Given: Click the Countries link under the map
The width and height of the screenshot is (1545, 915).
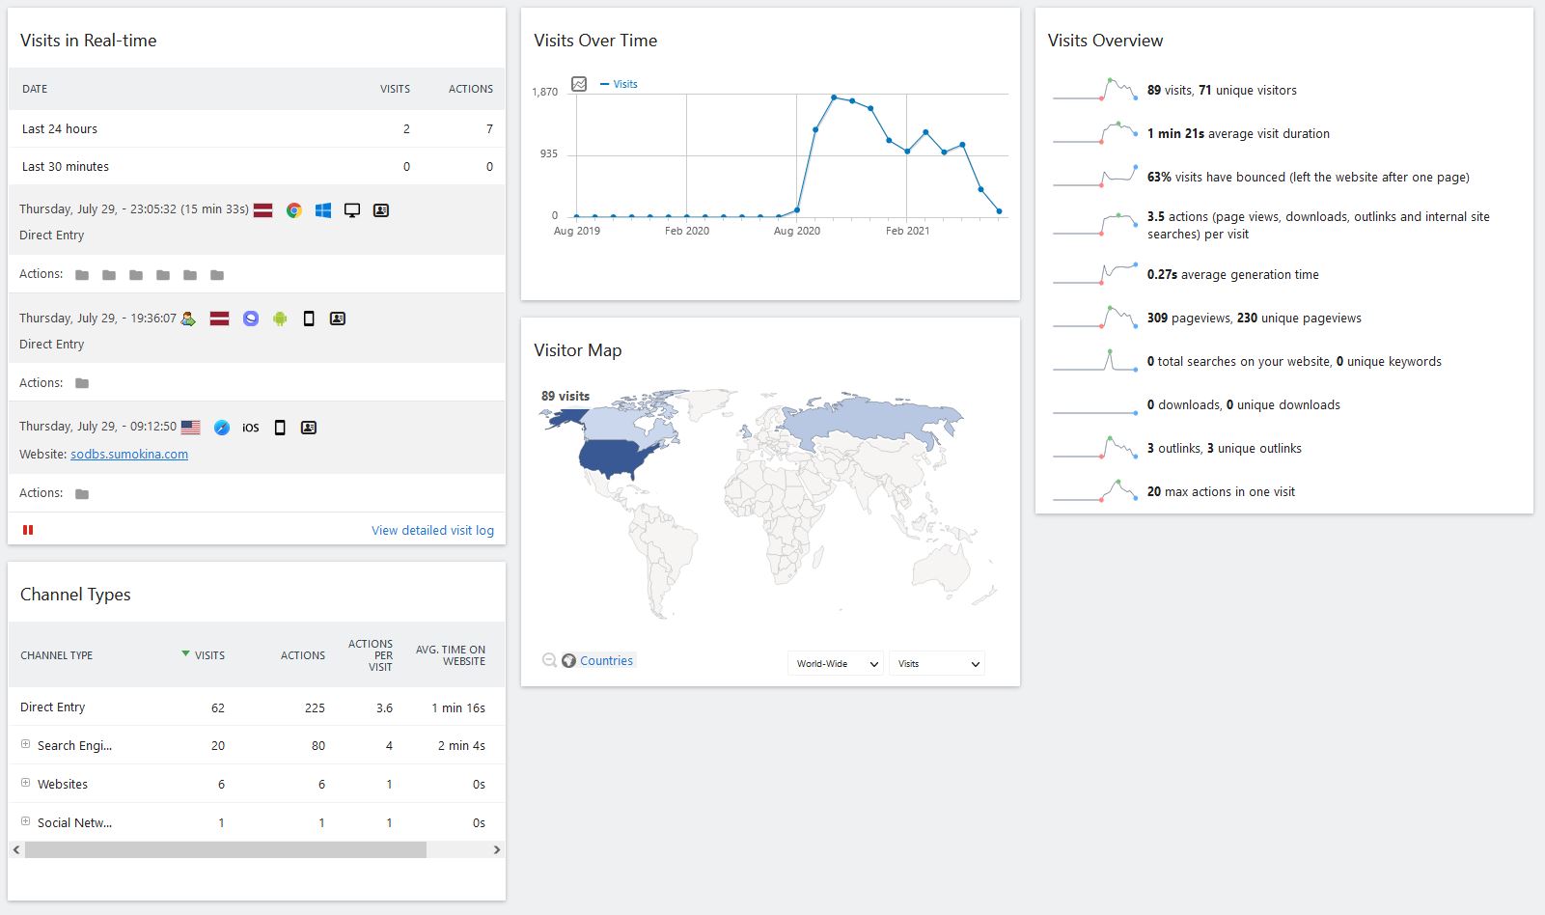Looking at the screenshot, I should pos(606,661).
